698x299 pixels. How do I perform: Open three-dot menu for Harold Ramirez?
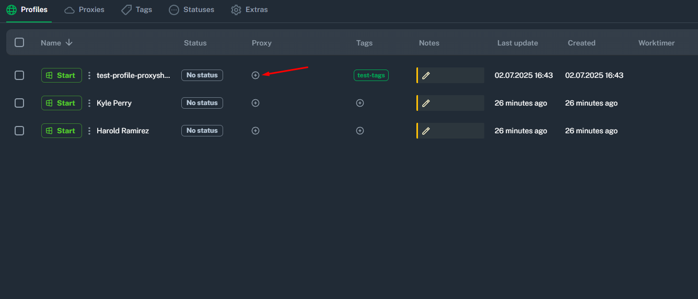89,131
